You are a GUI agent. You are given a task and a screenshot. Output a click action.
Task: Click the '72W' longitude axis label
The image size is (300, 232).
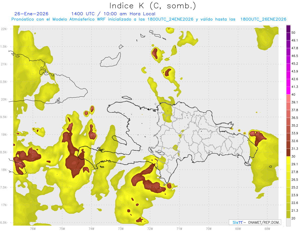coord(150,228)
